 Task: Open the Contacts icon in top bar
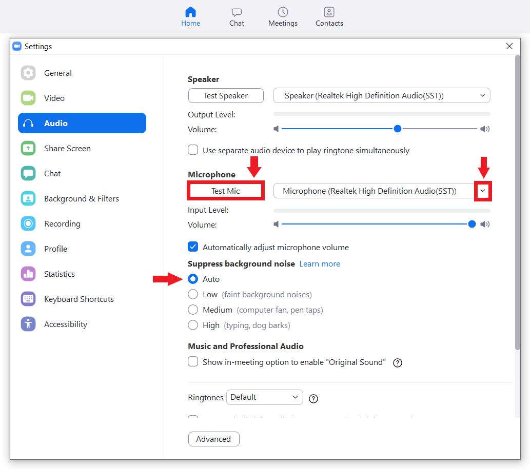click(329, 12)
